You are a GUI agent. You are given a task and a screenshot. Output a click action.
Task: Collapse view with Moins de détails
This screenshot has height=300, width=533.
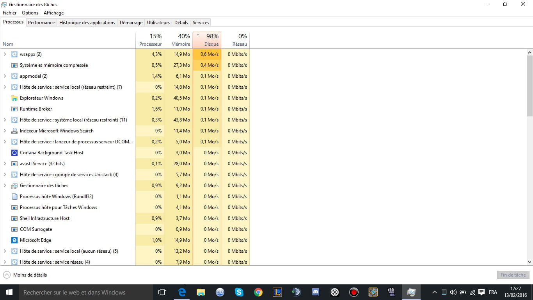point(25,275)
